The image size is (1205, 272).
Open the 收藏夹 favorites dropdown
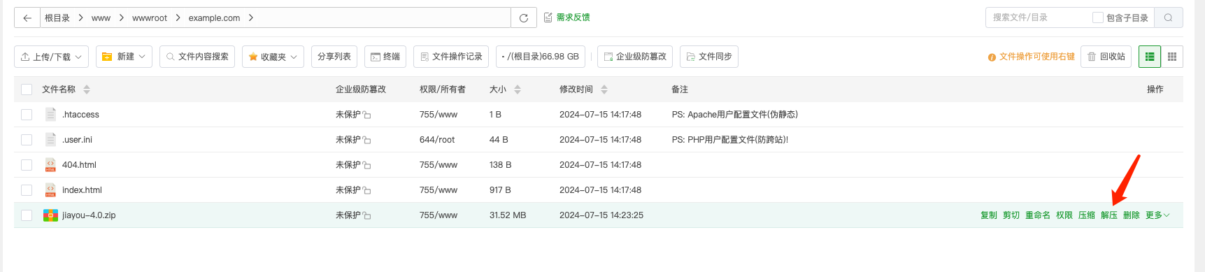(273, 57)
